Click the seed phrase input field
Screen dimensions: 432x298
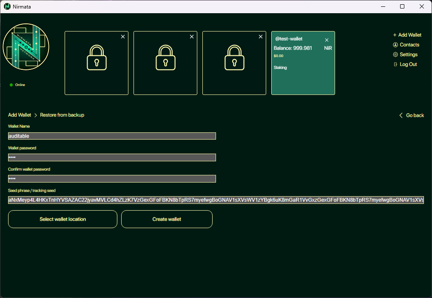216,200
